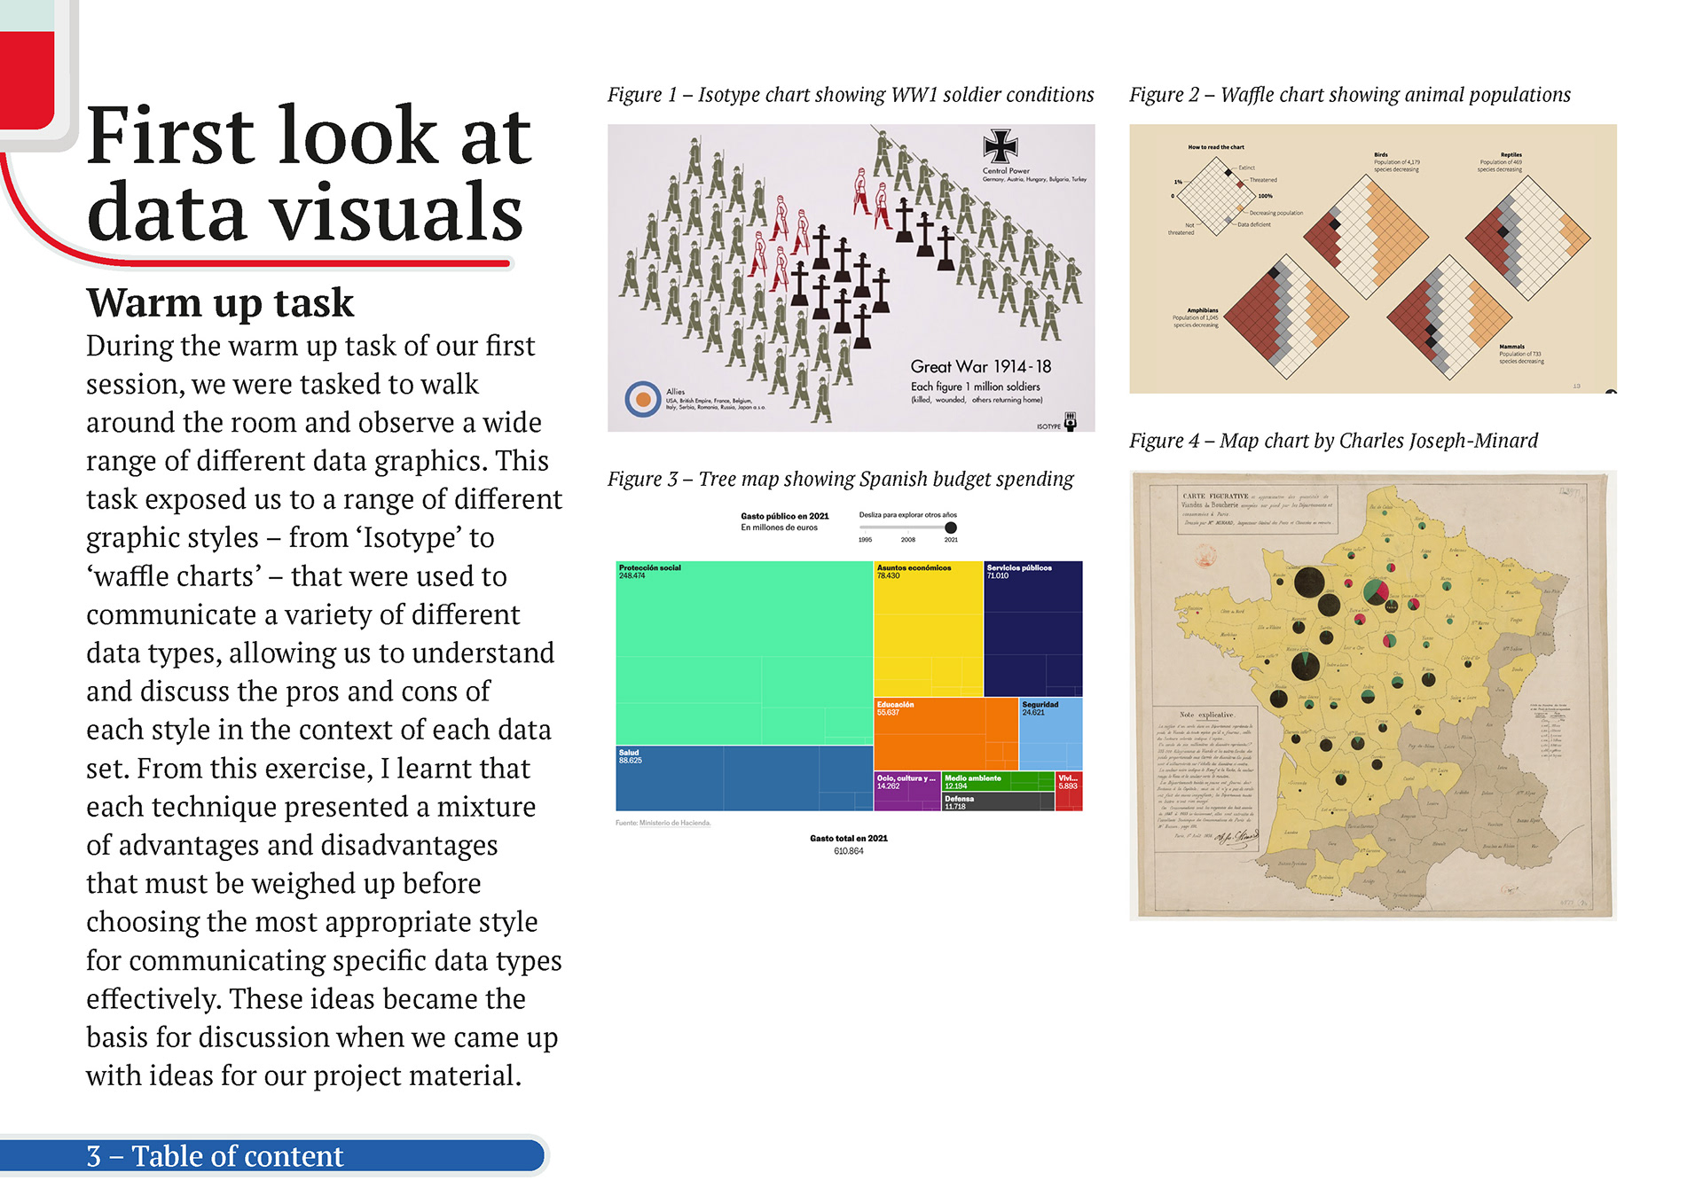The image size is (1703, 1204).
Task: Click the Mammals waffle diamond
Action: (1449, 317)
